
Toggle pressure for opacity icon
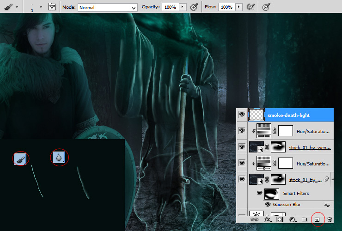coord(194,7)
